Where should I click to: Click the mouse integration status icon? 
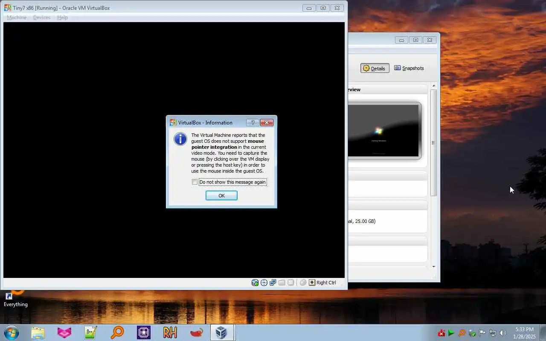click(x=303, y=283)
